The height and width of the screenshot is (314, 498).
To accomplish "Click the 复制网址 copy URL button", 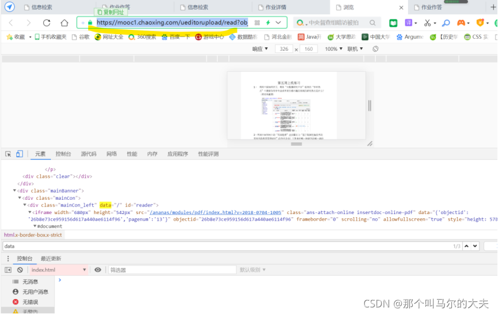I will [x=110, y=12].
